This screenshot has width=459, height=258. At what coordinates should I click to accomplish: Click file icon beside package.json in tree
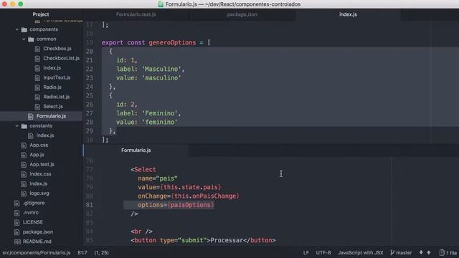click(x=17, y=232)
